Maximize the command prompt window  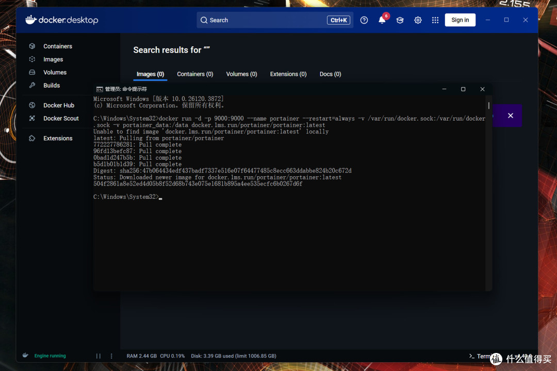(463, 89)
